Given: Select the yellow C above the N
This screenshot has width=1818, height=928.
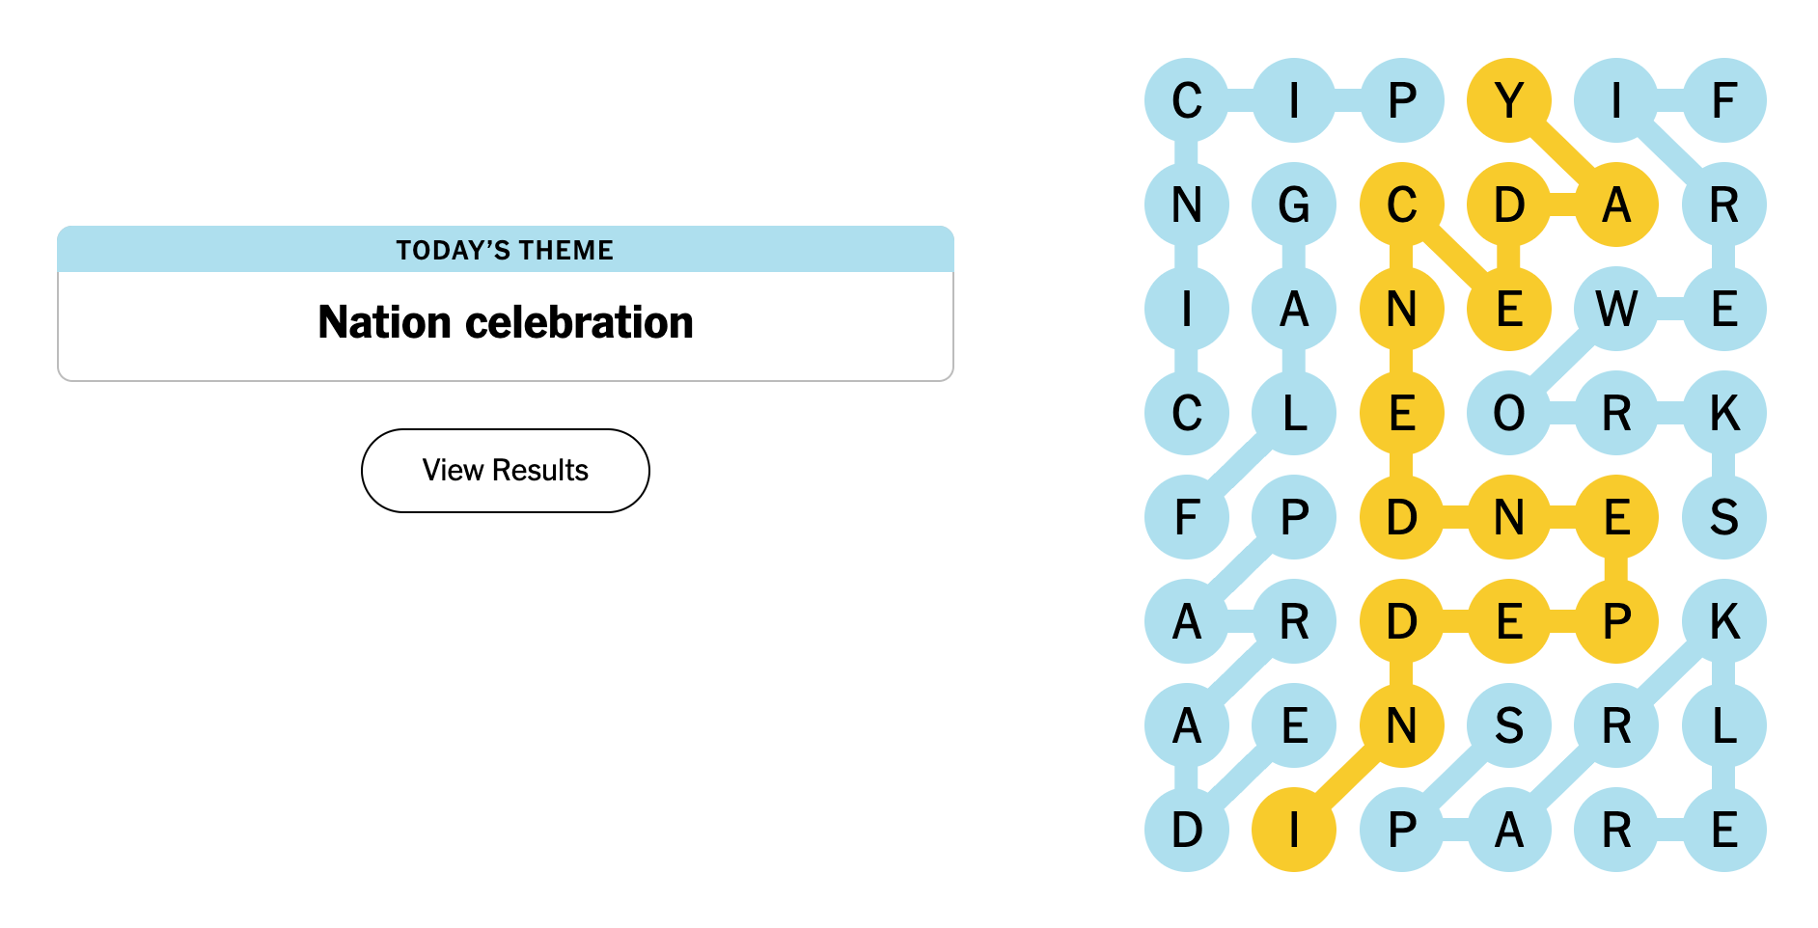Looking at the screenshot, I should (x=1403, y=204).
